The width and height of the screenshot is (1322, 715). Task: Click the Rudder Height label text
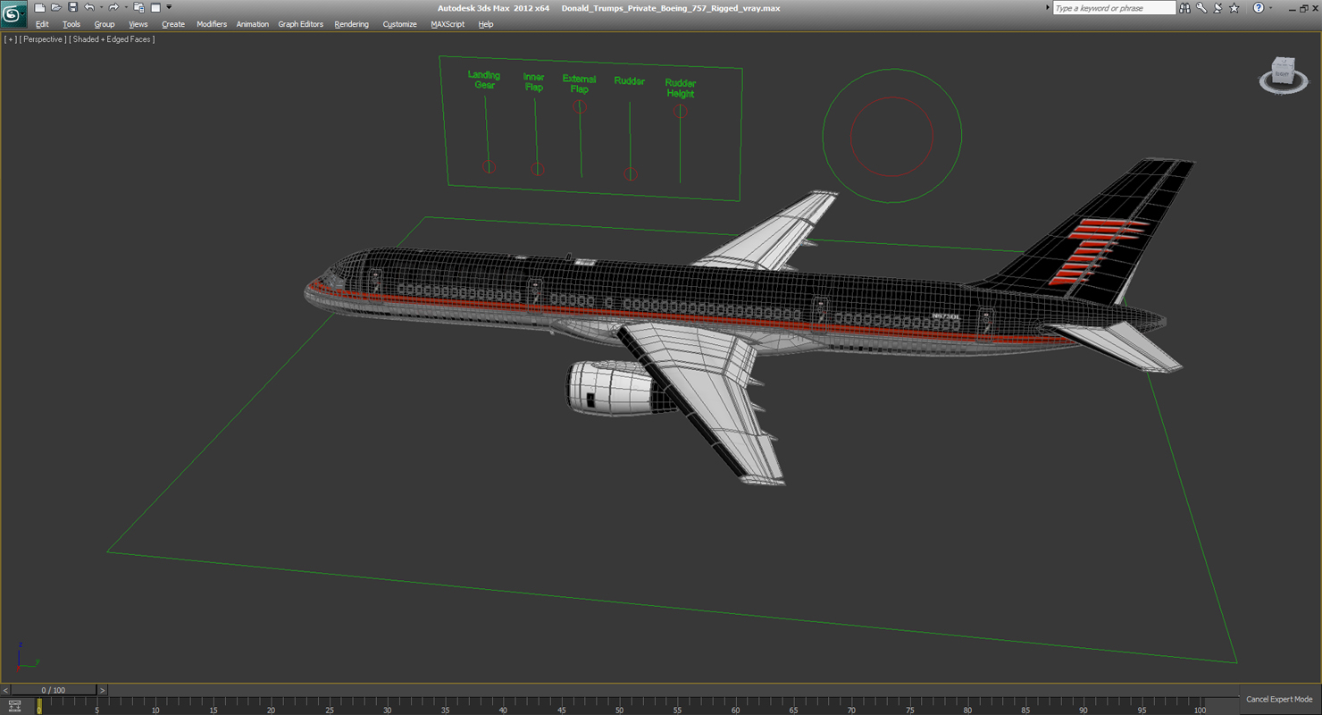[680, 88]
